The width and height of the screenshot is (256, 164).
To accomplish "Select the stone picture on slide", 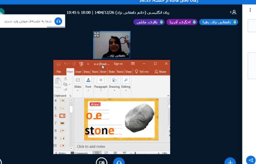I will point(140,118).
